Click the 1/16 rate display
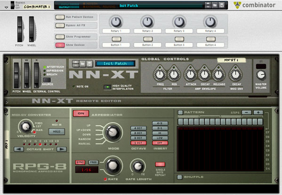 (87, 170)
